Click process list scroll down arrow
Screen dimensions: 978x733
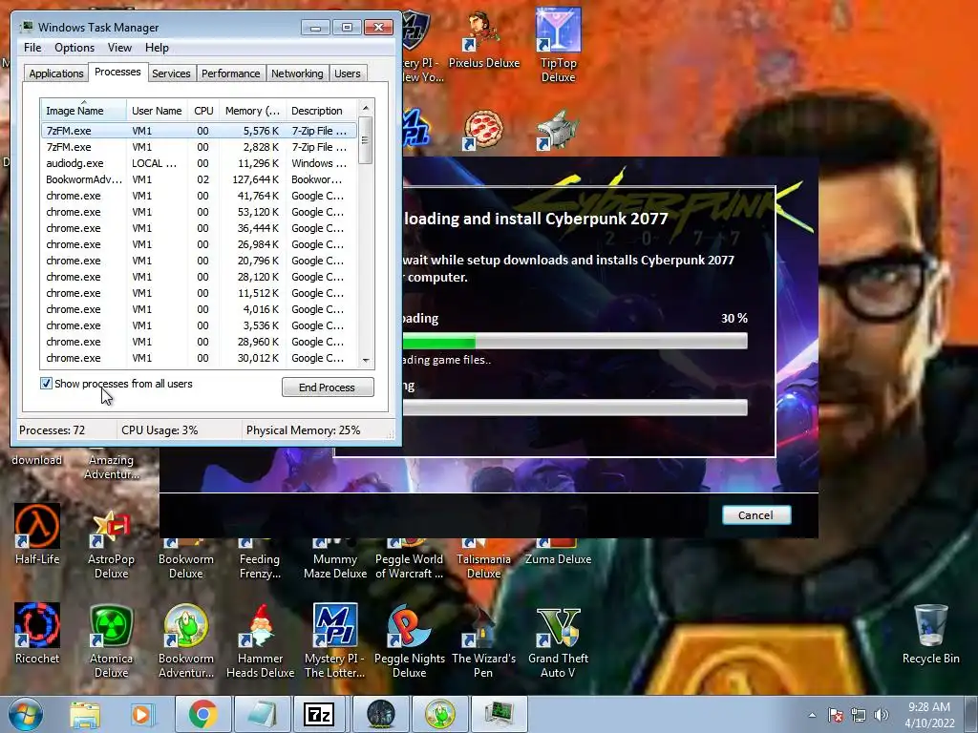tap(366, 360)
